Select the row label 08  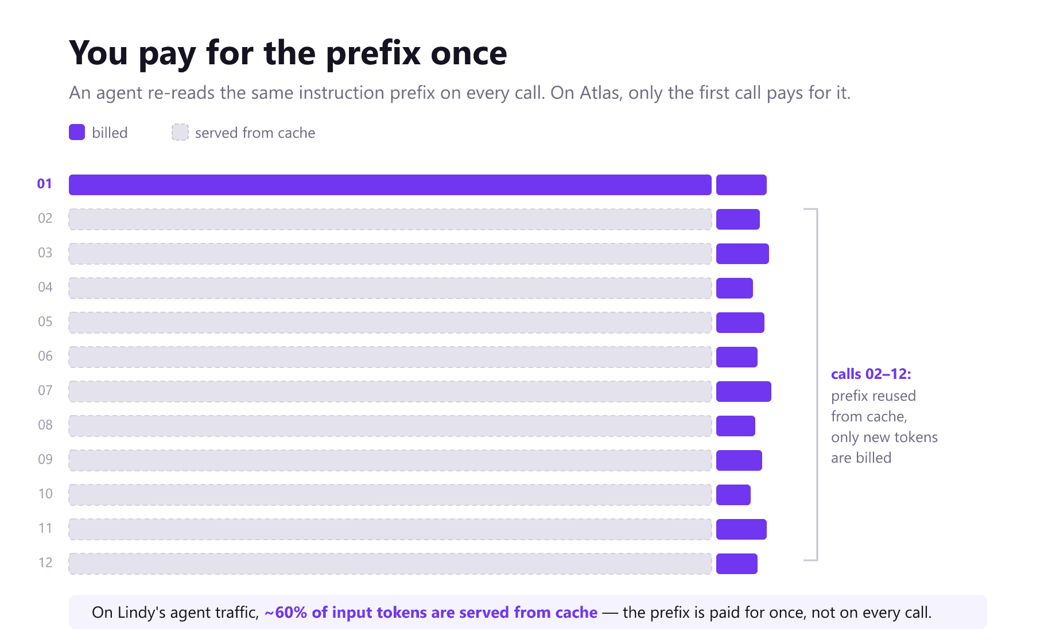[x=45, y=425]
